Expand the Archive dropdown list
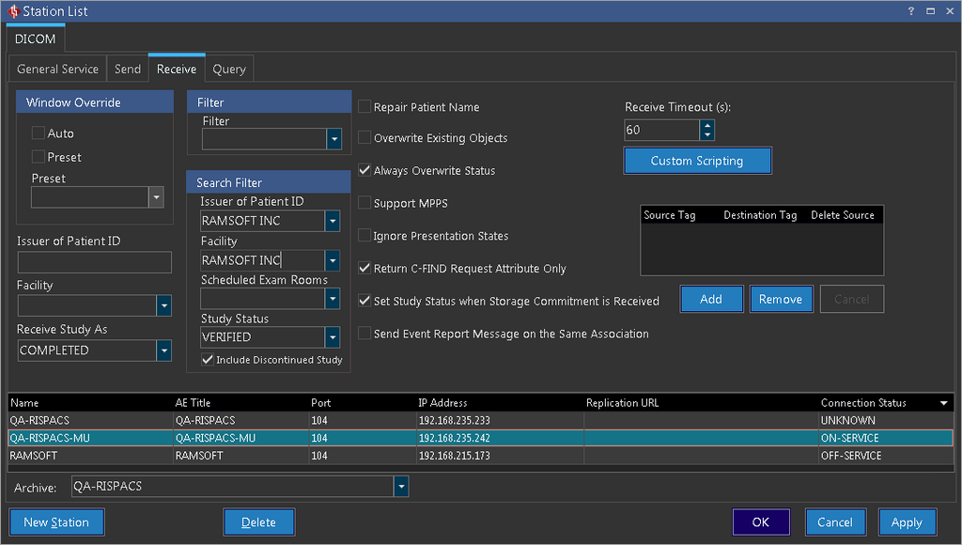Screen dimensions: 962x545 (x=401, y=487)
